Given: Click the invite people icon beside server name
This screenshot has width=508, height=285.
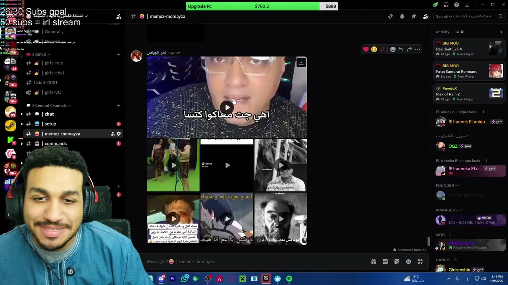Looking at the screenshot, I should tap(119, 16).
